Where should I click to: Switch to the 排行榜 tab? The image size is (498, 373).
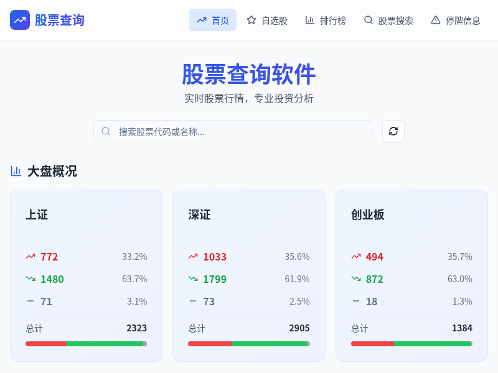click(325, 20)
